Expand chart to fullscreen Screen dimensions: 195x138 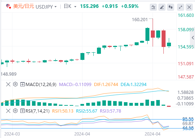tap(180, 7)
